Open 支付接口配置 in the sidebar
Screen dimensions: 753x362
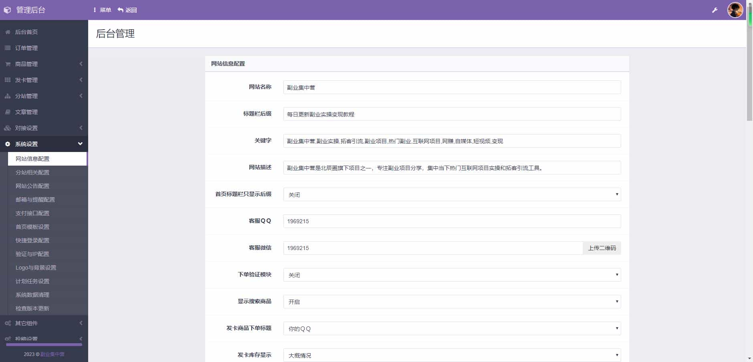pos(32,213)
